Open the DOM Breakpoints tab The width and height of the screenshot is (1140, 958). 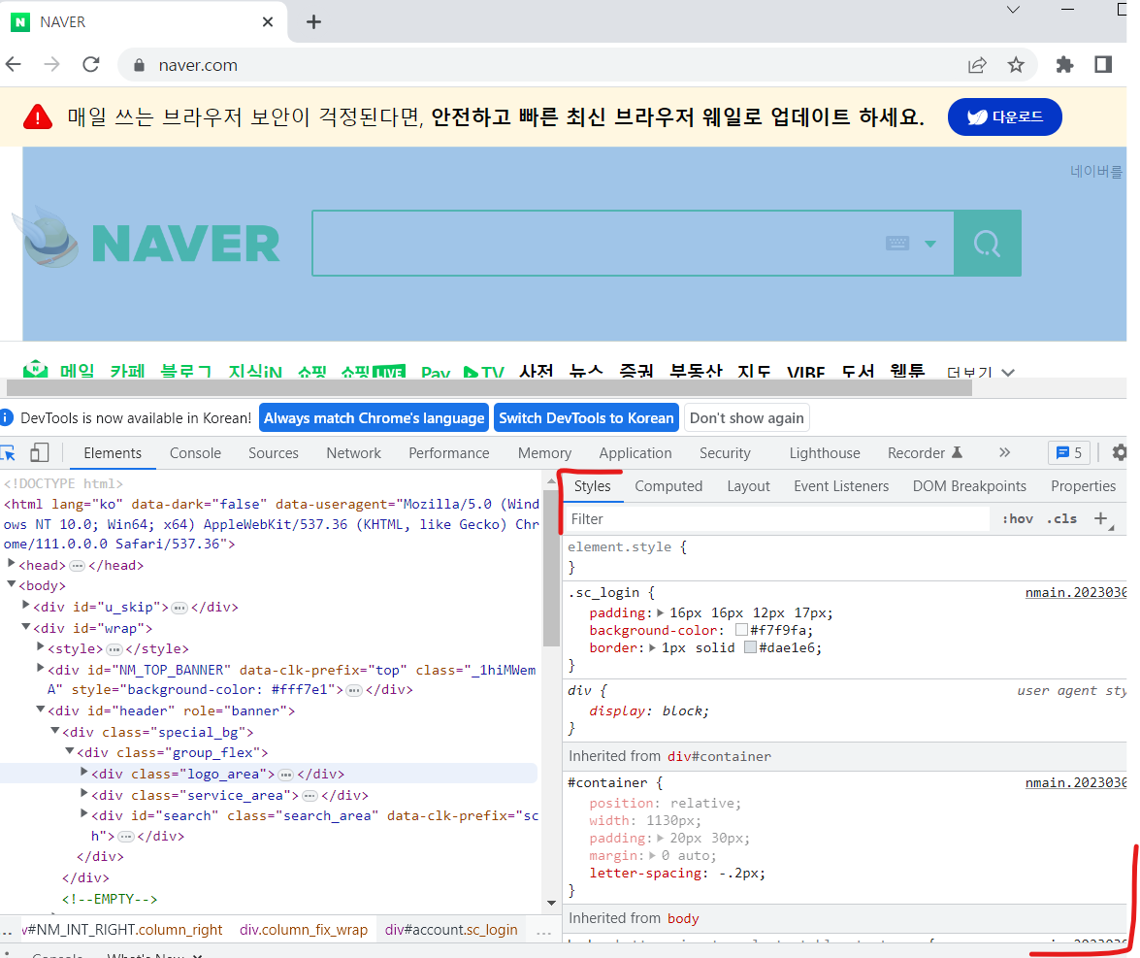click(x=969, y=486)
